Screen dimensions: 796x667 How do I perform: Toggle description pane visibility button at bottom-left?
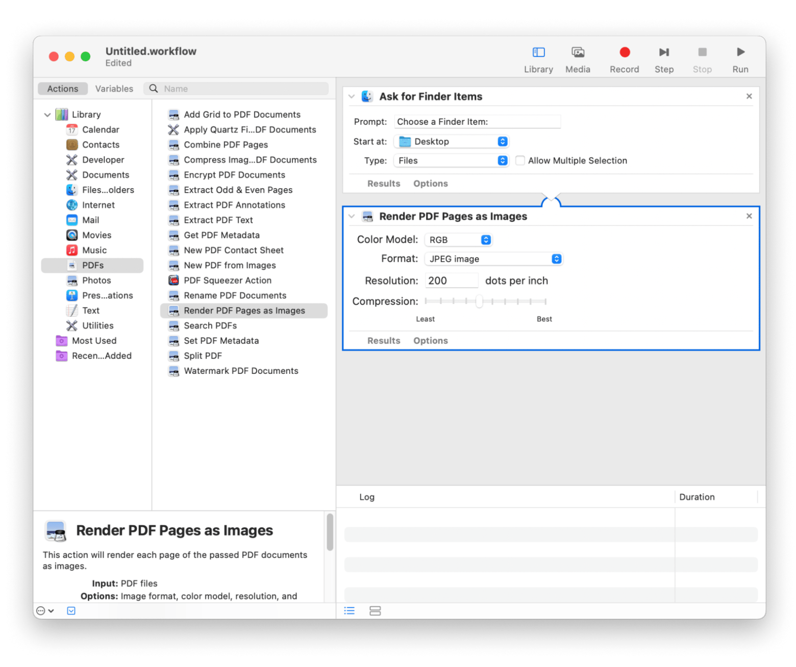[71, 610]
